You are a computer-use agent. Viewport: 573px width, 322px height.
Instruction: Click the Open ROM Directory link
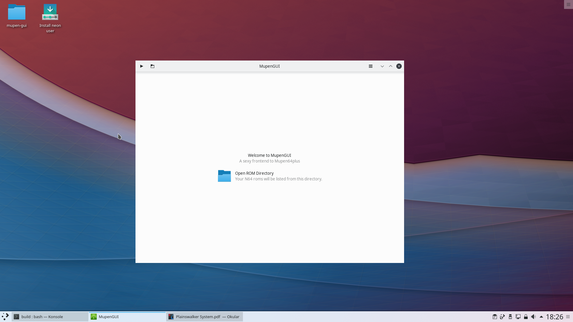(254, 173)
